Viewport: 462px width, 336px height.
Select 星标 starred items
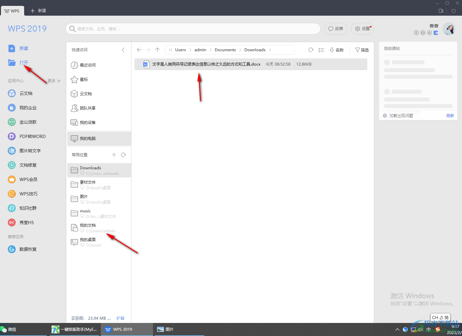click(99, 80)
